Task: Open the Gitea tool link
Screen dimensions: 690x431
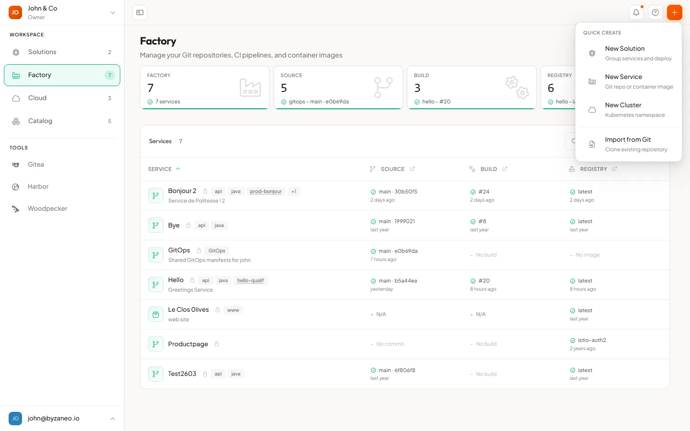Action: (62, 165)
